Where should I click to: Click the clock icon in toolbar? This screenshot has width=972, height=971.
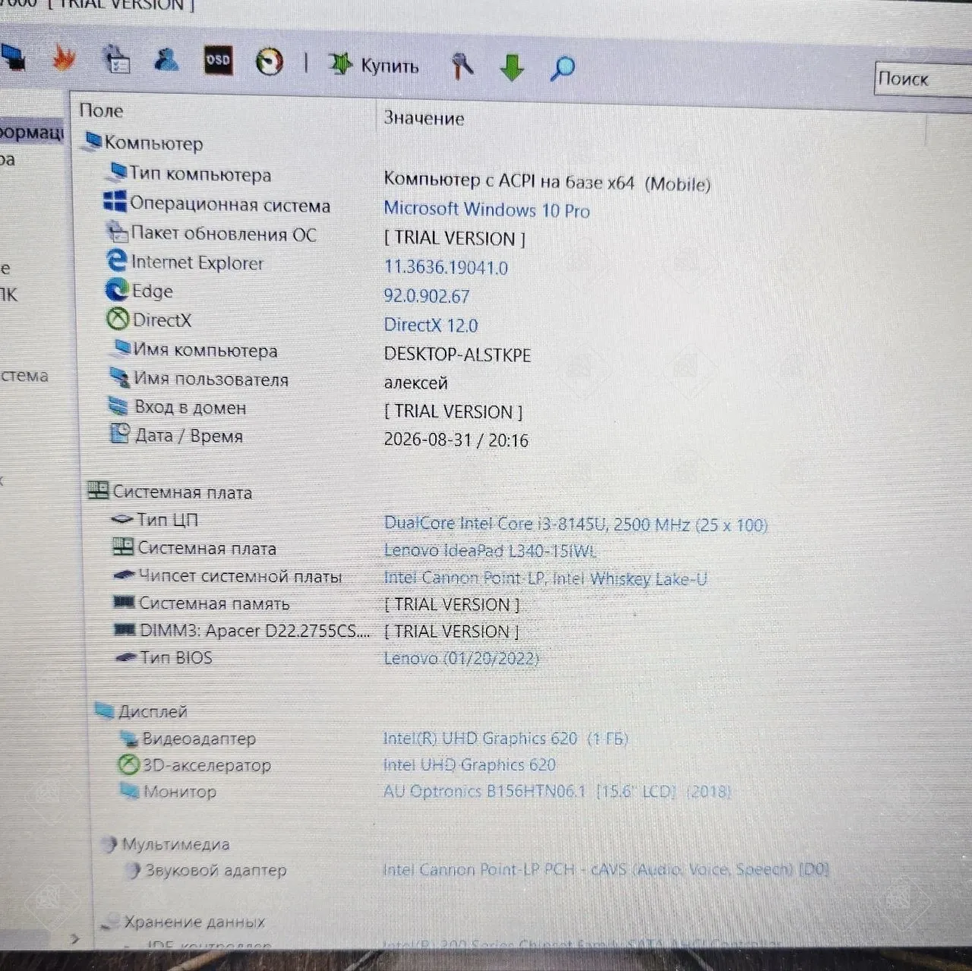(x=269, y=61)
